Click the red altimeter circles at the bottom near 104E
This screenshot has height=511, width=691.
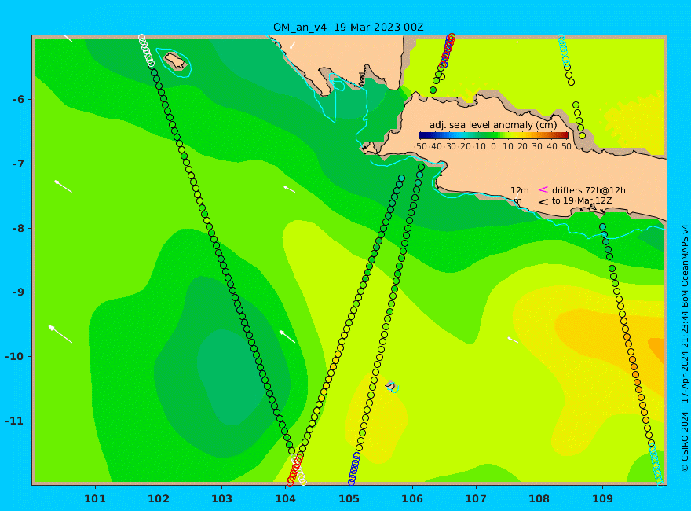click(294, 470)
